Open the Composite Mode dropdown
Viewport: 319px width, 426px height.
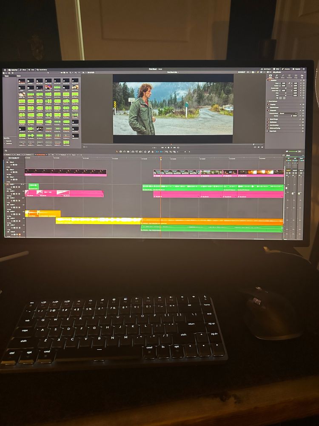point(288,113)
